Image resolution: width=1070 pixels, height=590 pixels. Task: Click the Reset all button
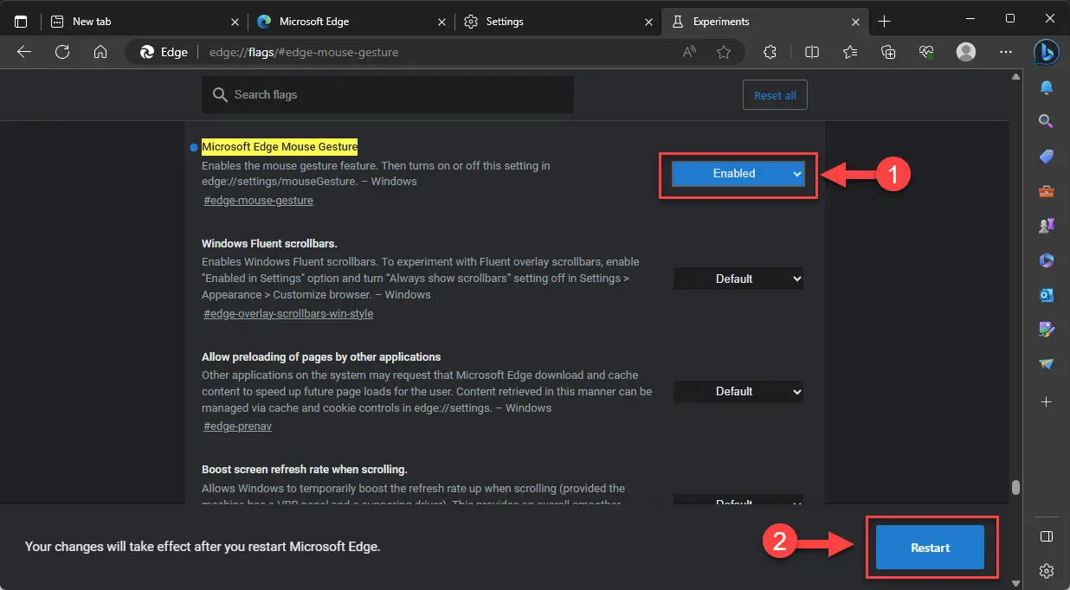click(x=775, y=95)
